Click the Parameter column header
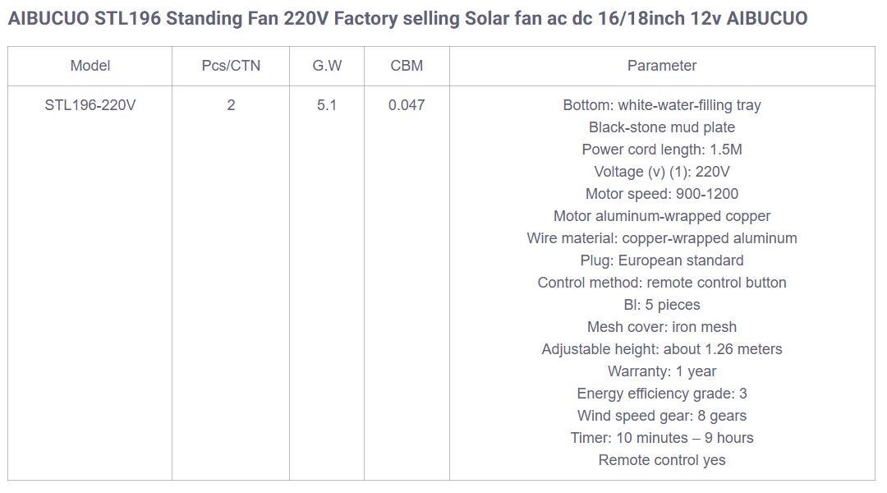This screenshot has width=887, height=493. pos(662,66)
